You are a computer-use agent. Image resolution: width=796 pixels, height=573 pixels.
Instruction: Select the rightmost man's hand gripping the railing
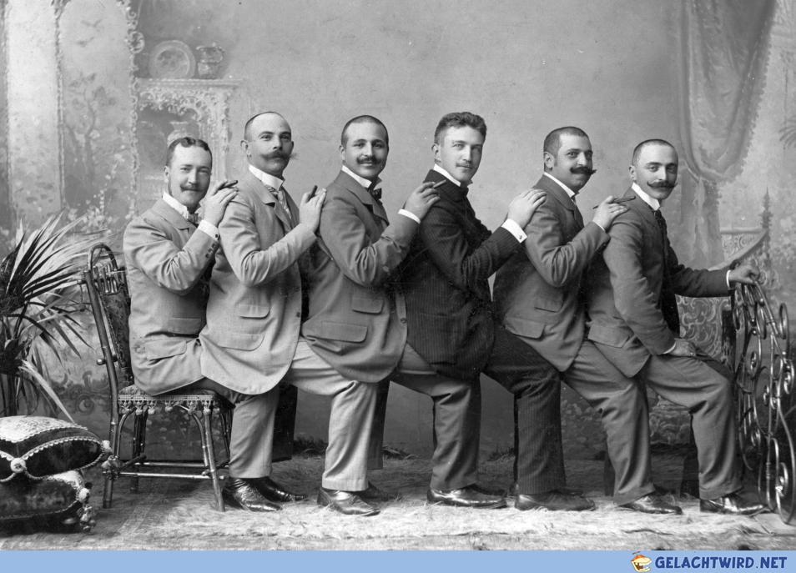tap(744, 273)
